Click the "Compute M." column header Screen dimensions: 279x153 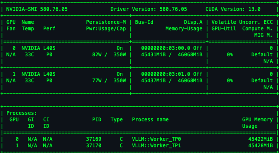[257, 28]
